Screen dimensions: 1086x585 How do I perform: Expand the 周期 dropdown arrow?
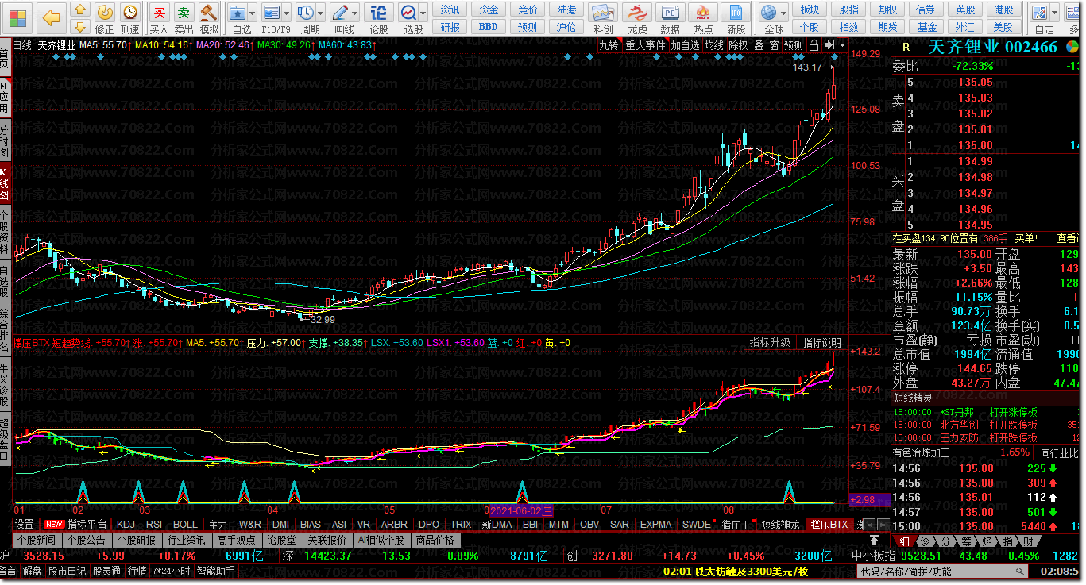(x=321, y=13)
